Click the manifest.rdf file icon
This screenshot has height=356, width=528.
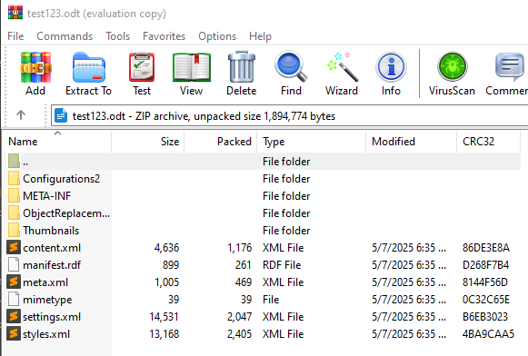coord(14,265)
